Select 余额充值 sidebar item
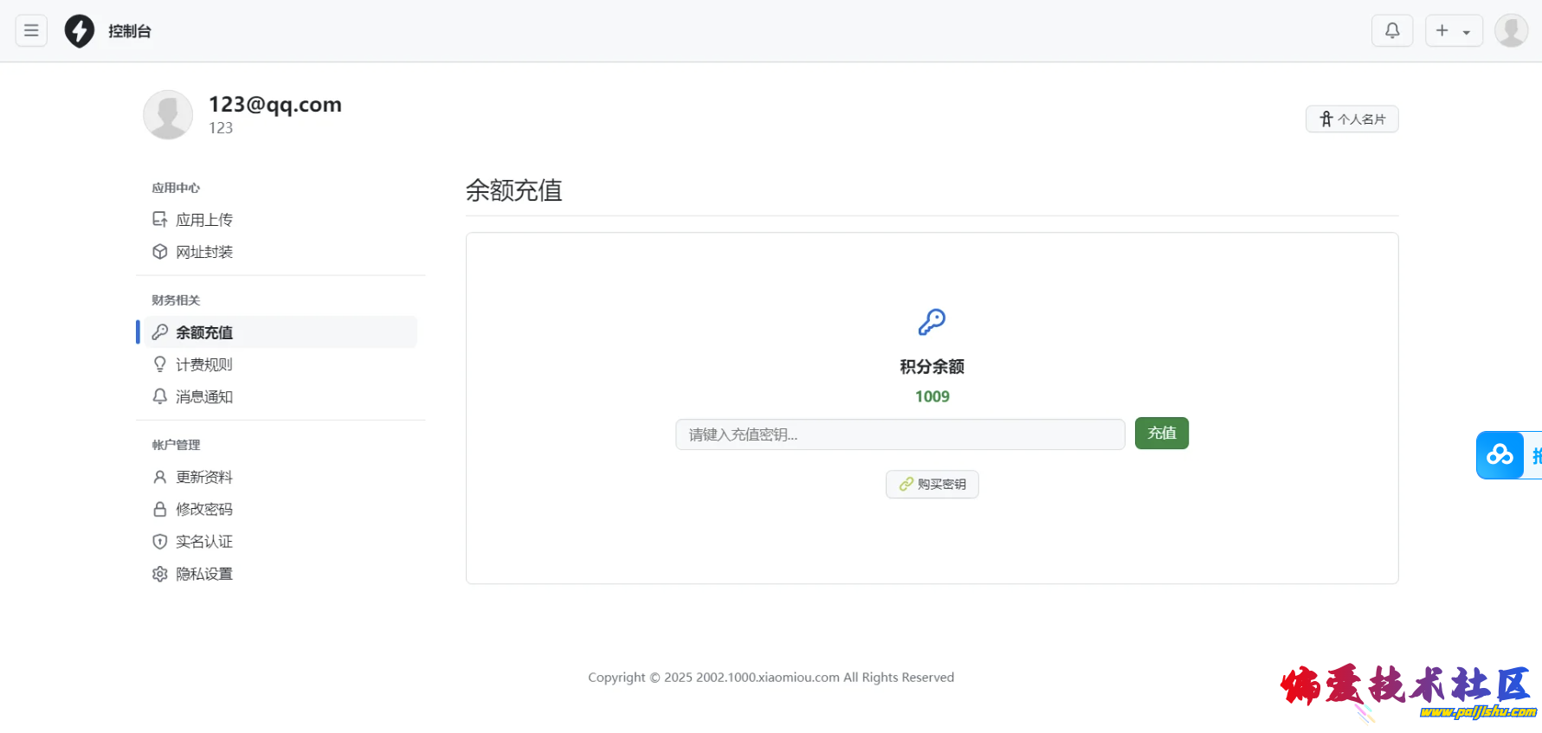 (203, 332)
